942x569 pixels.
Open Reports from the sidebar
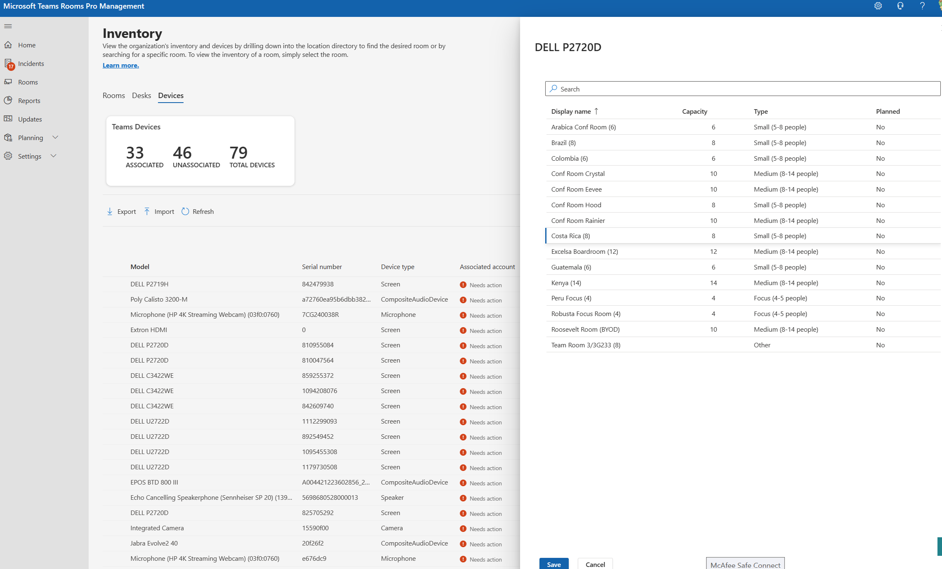coord(29,101)
